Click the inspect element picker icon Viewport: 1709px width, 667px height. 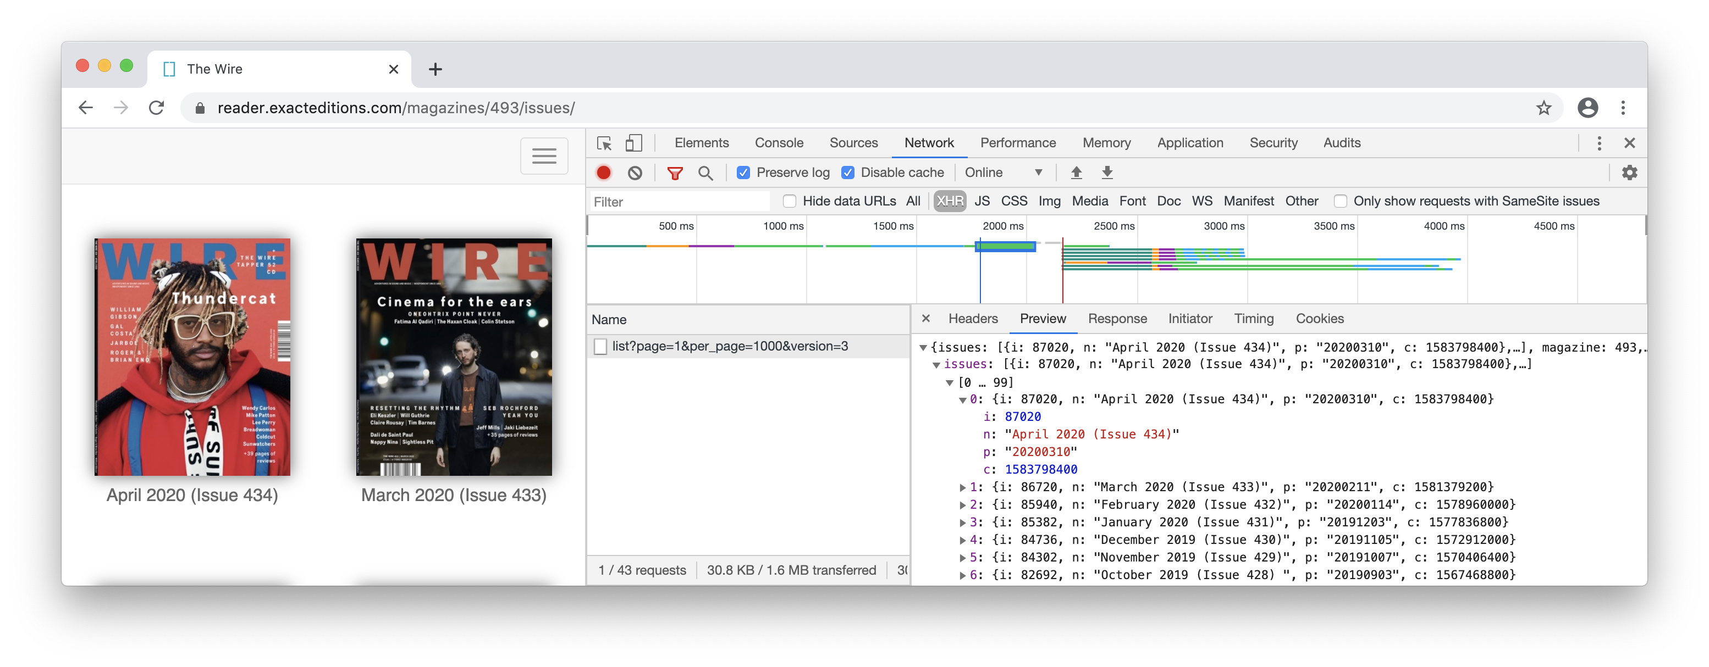(604, 143)
